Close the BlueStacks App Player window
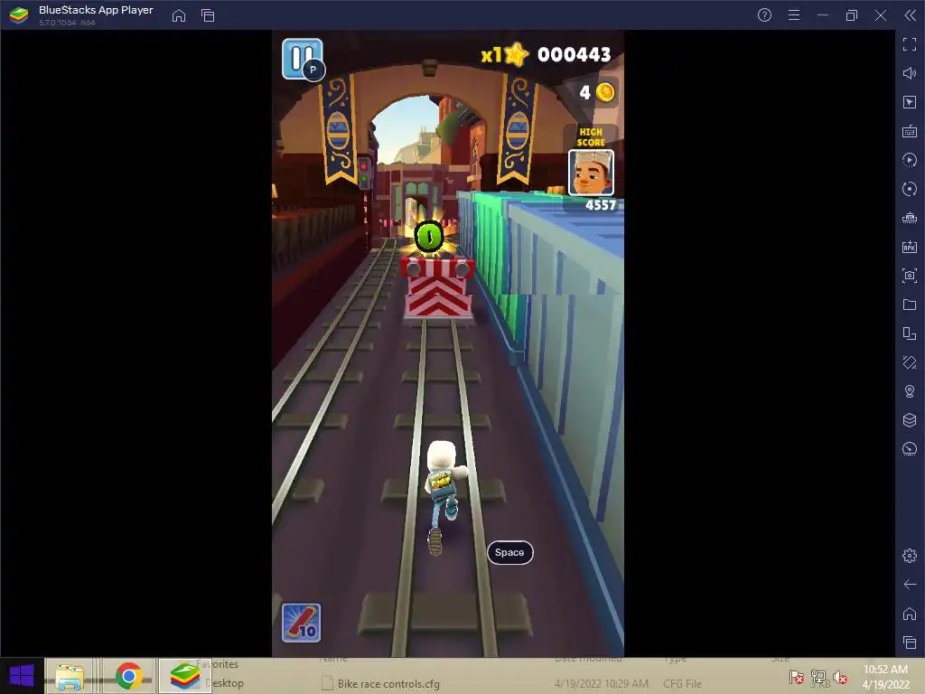 pyautogui.click(x=881, y=15)
